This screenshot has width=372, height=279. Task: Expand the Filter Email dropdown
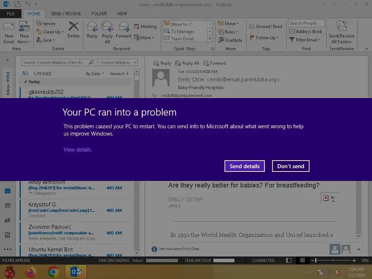(305, 40)
